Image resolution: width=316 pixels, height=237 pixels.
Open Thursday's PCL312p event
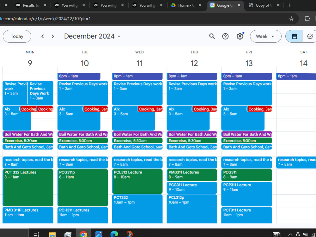coord(192,209)
